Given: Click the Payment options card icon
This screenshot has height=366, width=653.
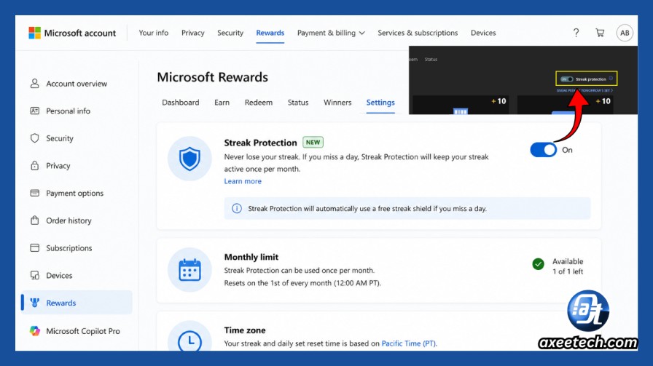Looking at the screenshot, I should 34,193.
